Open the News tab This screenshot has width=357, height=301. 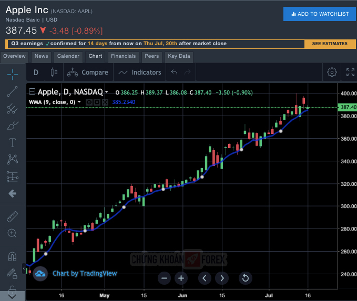pyautogui.click(x=41, y=56)
